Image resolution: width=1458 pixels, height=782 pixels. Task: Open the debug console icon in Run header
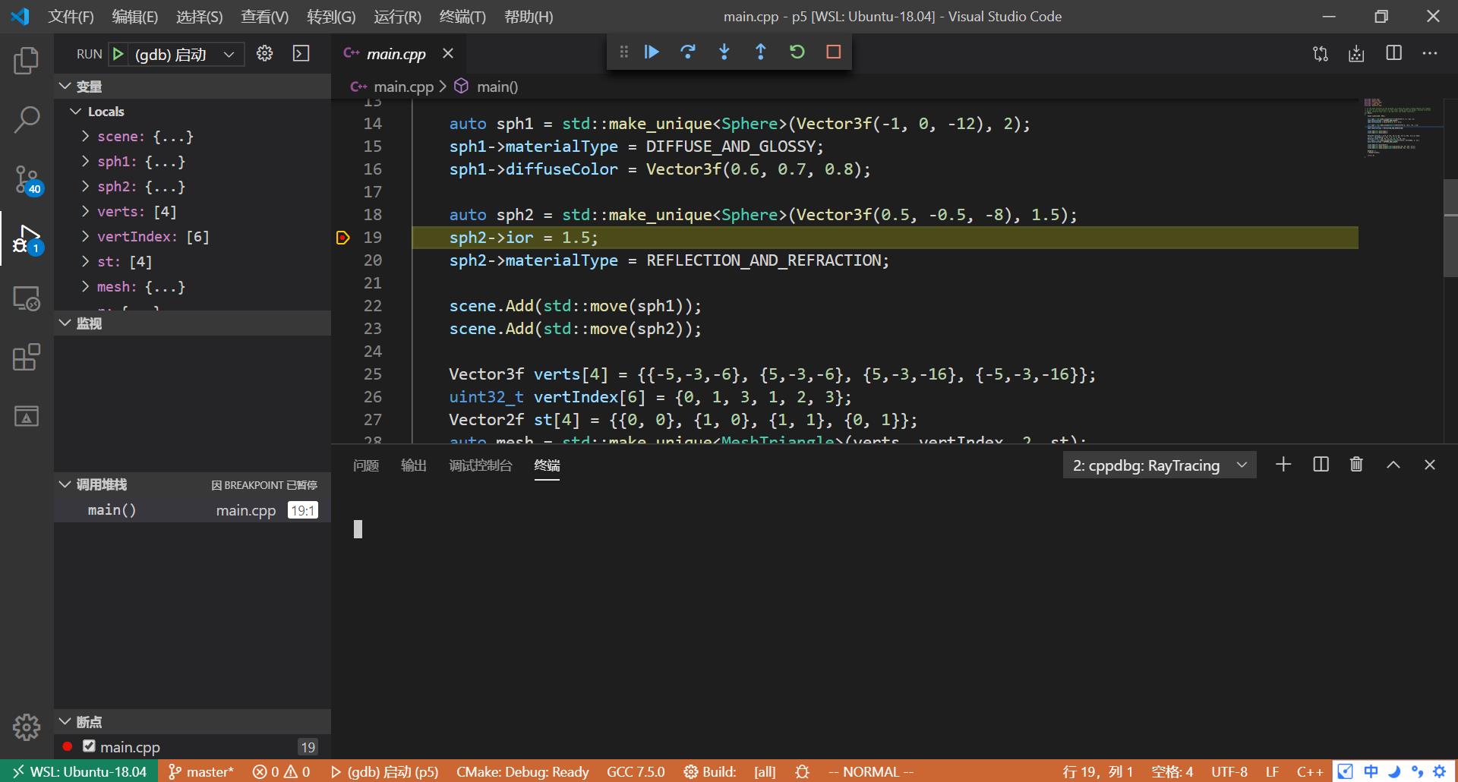[301, 53]
